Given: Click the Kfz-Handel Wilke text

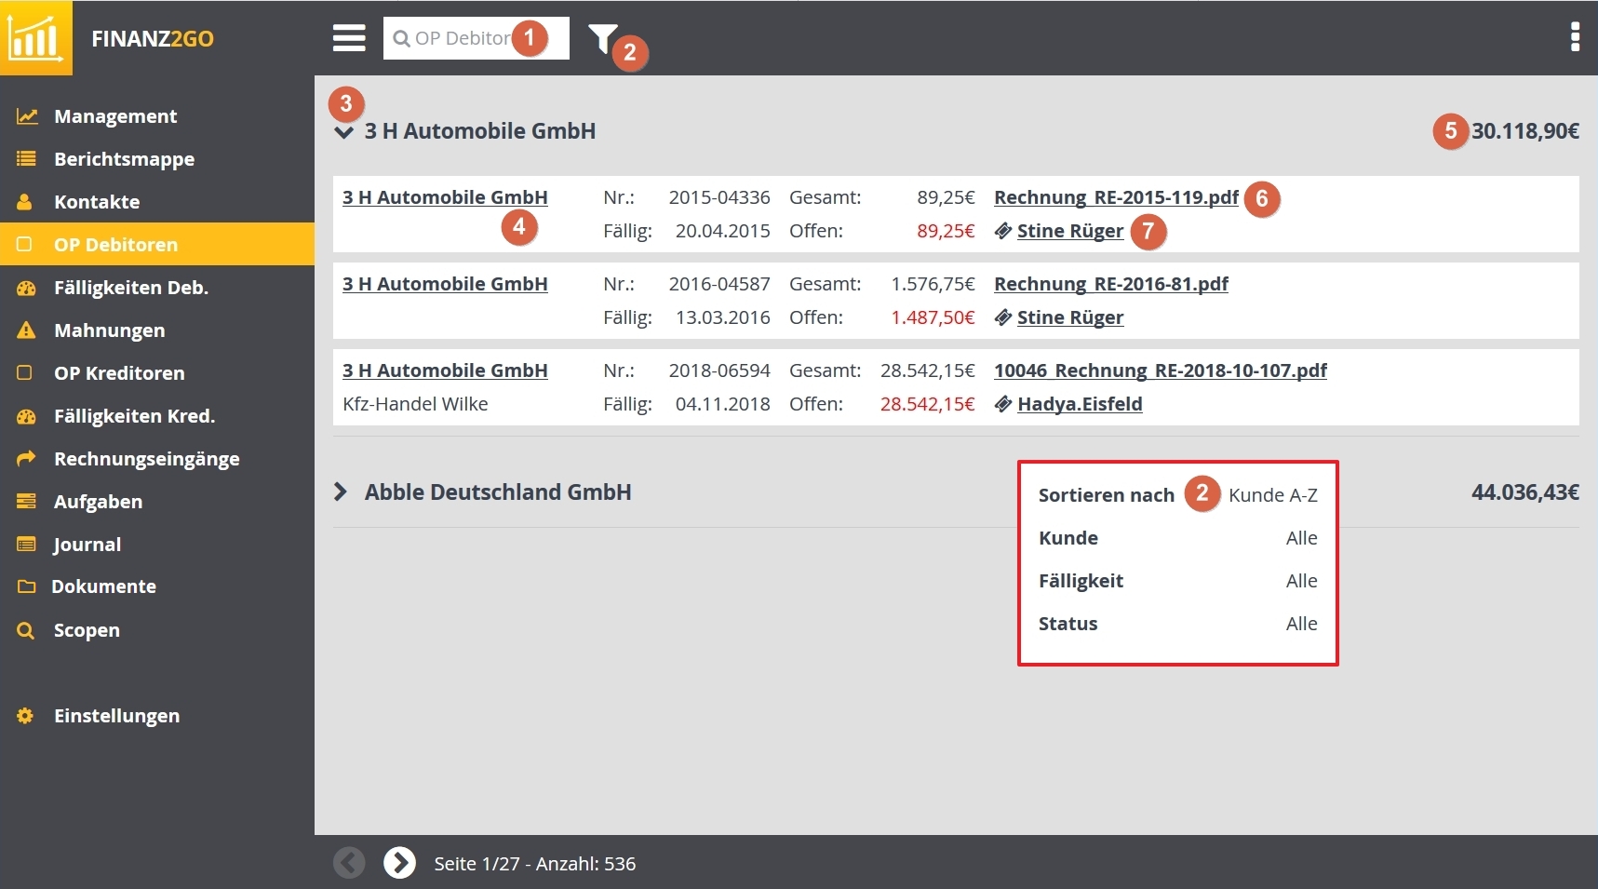Looking at the screenshot, I should (x=415, y=404).
